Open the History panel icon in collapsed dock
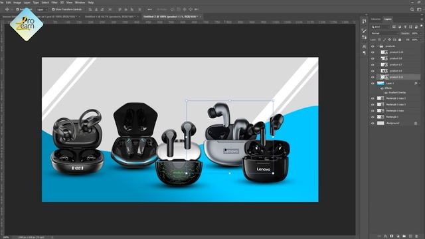Image resolution: width=425 pixels, height=239 pixels. pos(364,21)
